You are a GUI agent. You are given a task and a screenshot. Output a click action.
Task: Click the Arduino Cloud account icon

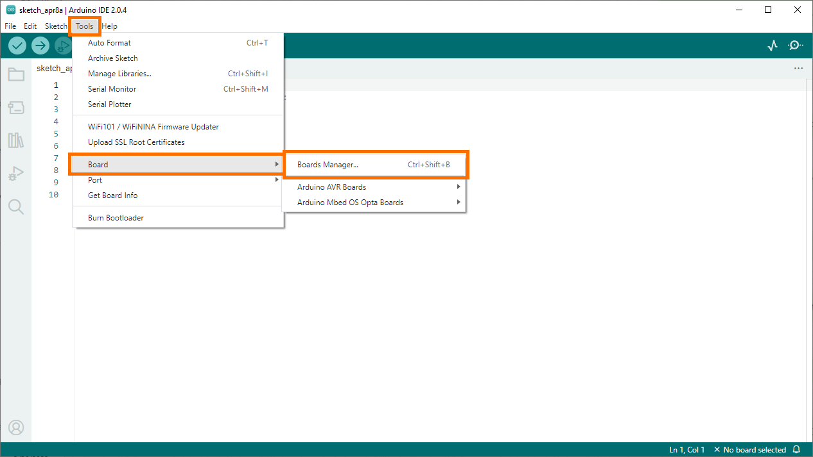click(16, 427)
